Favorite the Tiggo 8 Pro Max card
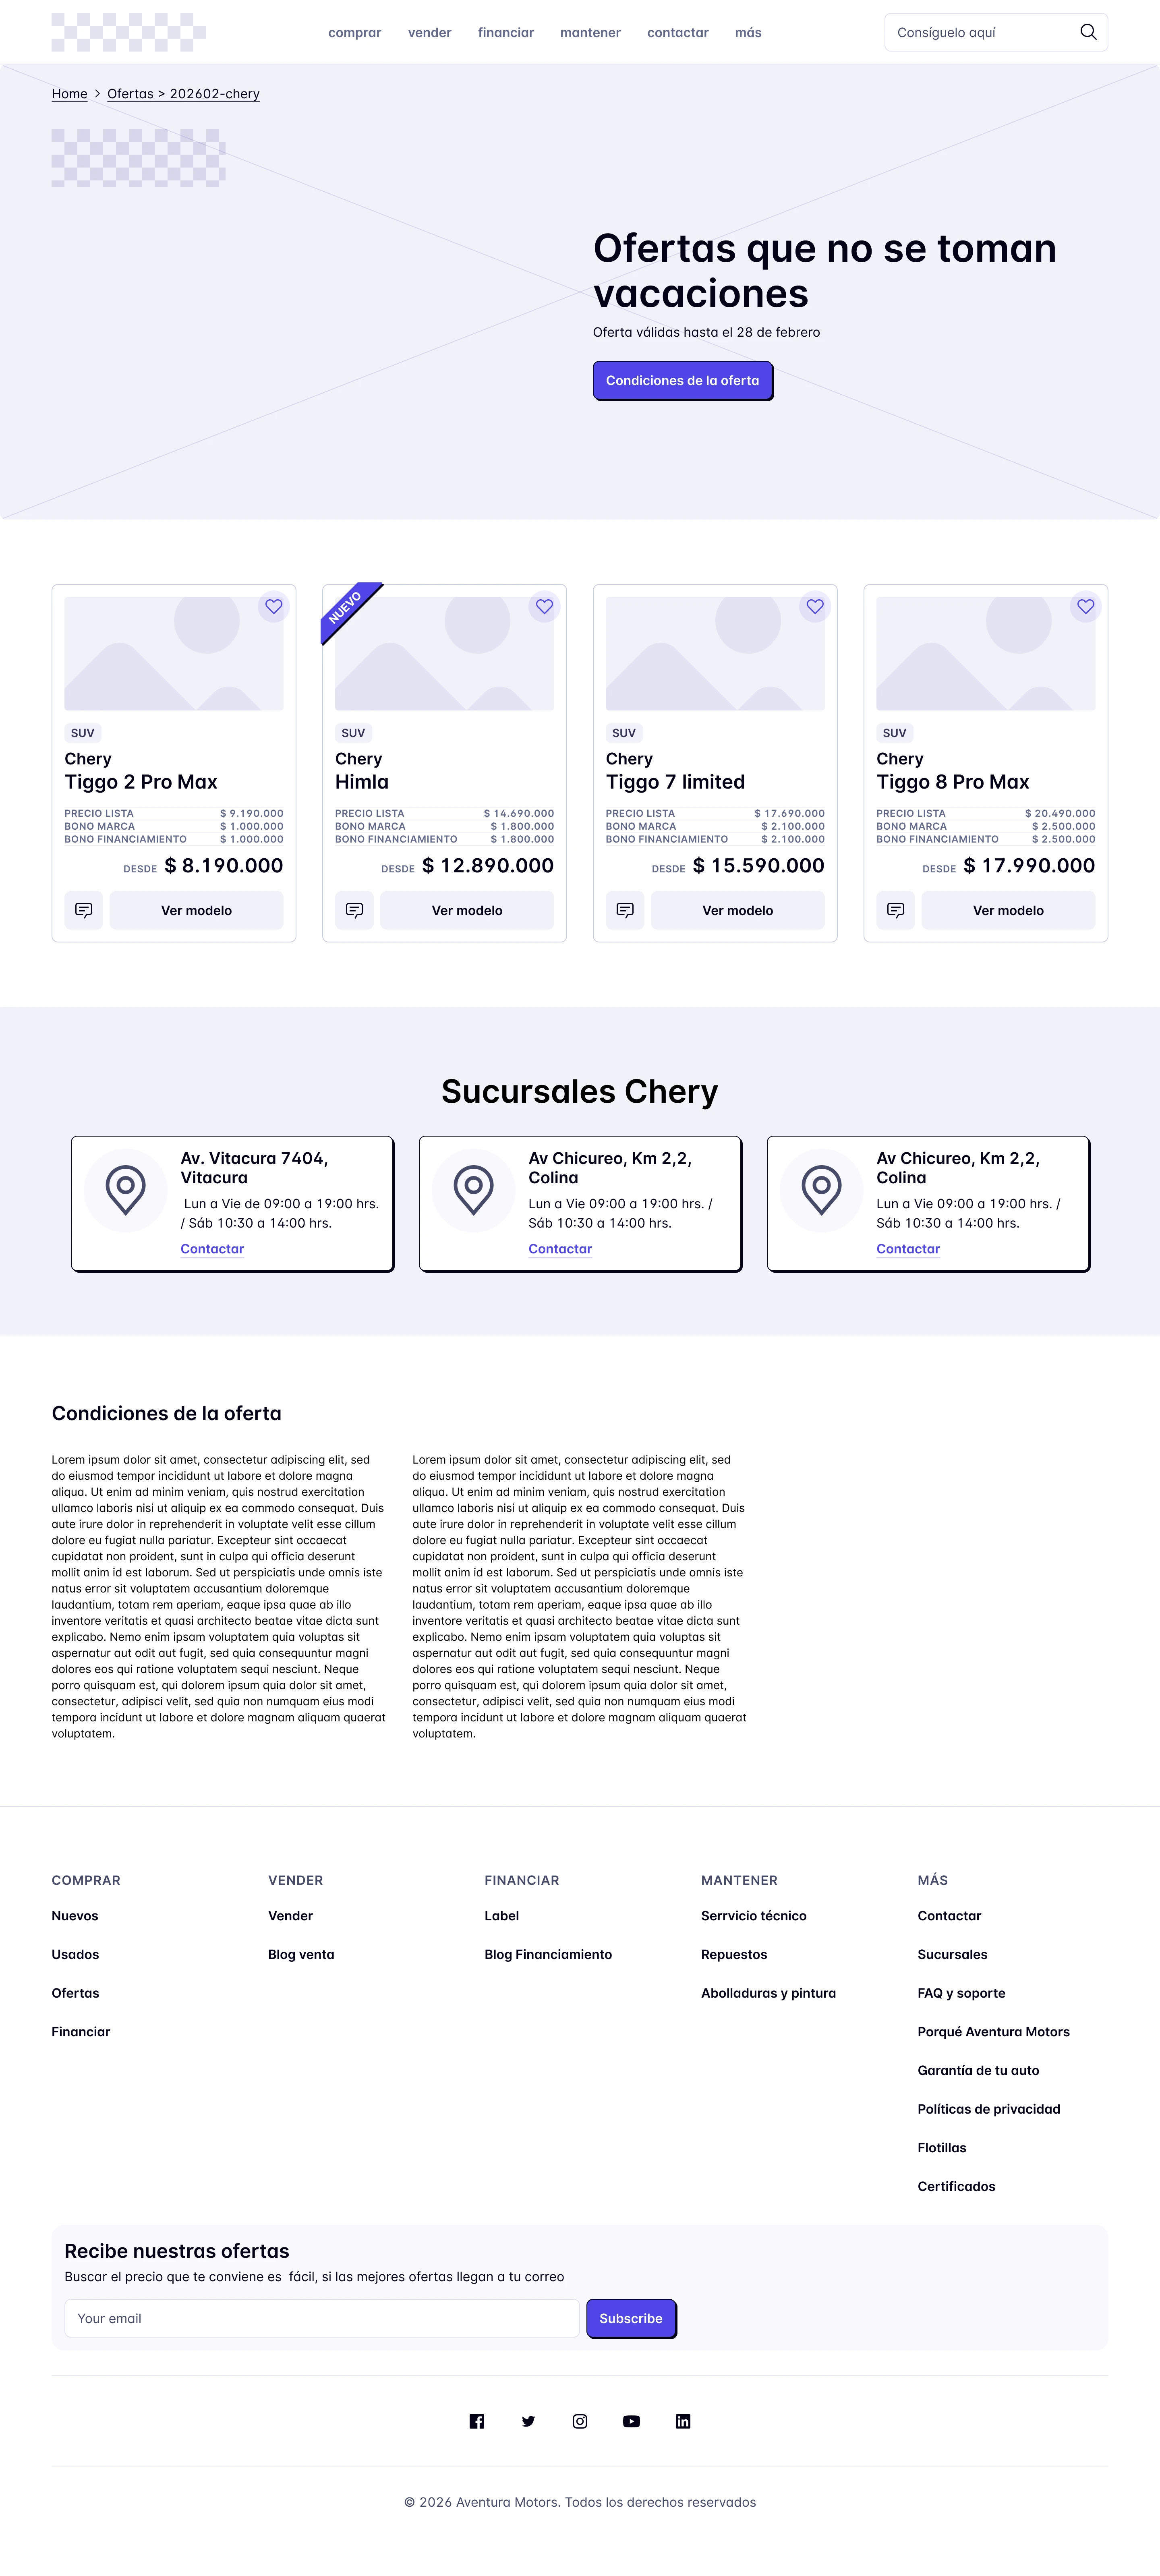 point(1085,606)
